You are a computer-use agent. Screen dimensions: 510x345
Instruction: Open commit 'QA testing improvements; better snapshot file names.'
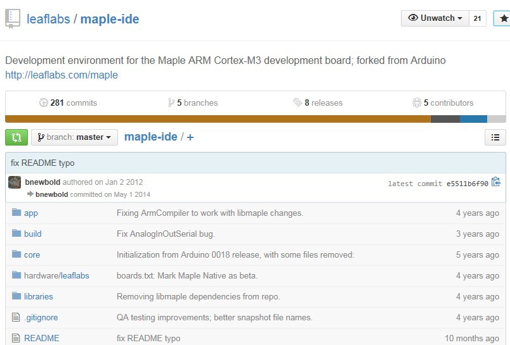click(214, 317)
